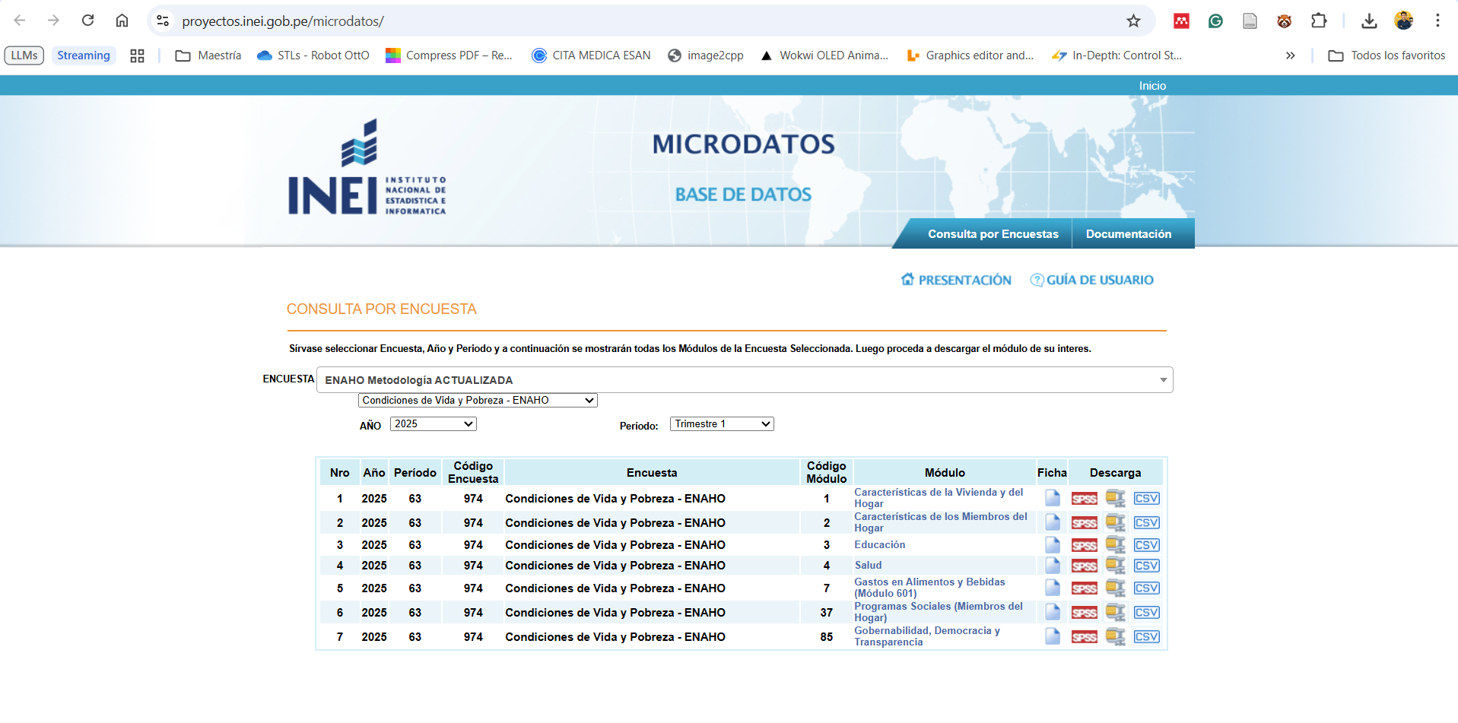Download CSV for the Salud module
1458x723 pixels.
tap(1146, 566)
